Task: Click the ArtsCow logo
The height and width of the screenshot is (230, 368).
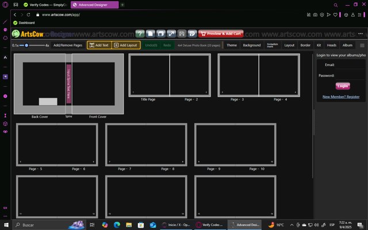Action: click(28, 34)
